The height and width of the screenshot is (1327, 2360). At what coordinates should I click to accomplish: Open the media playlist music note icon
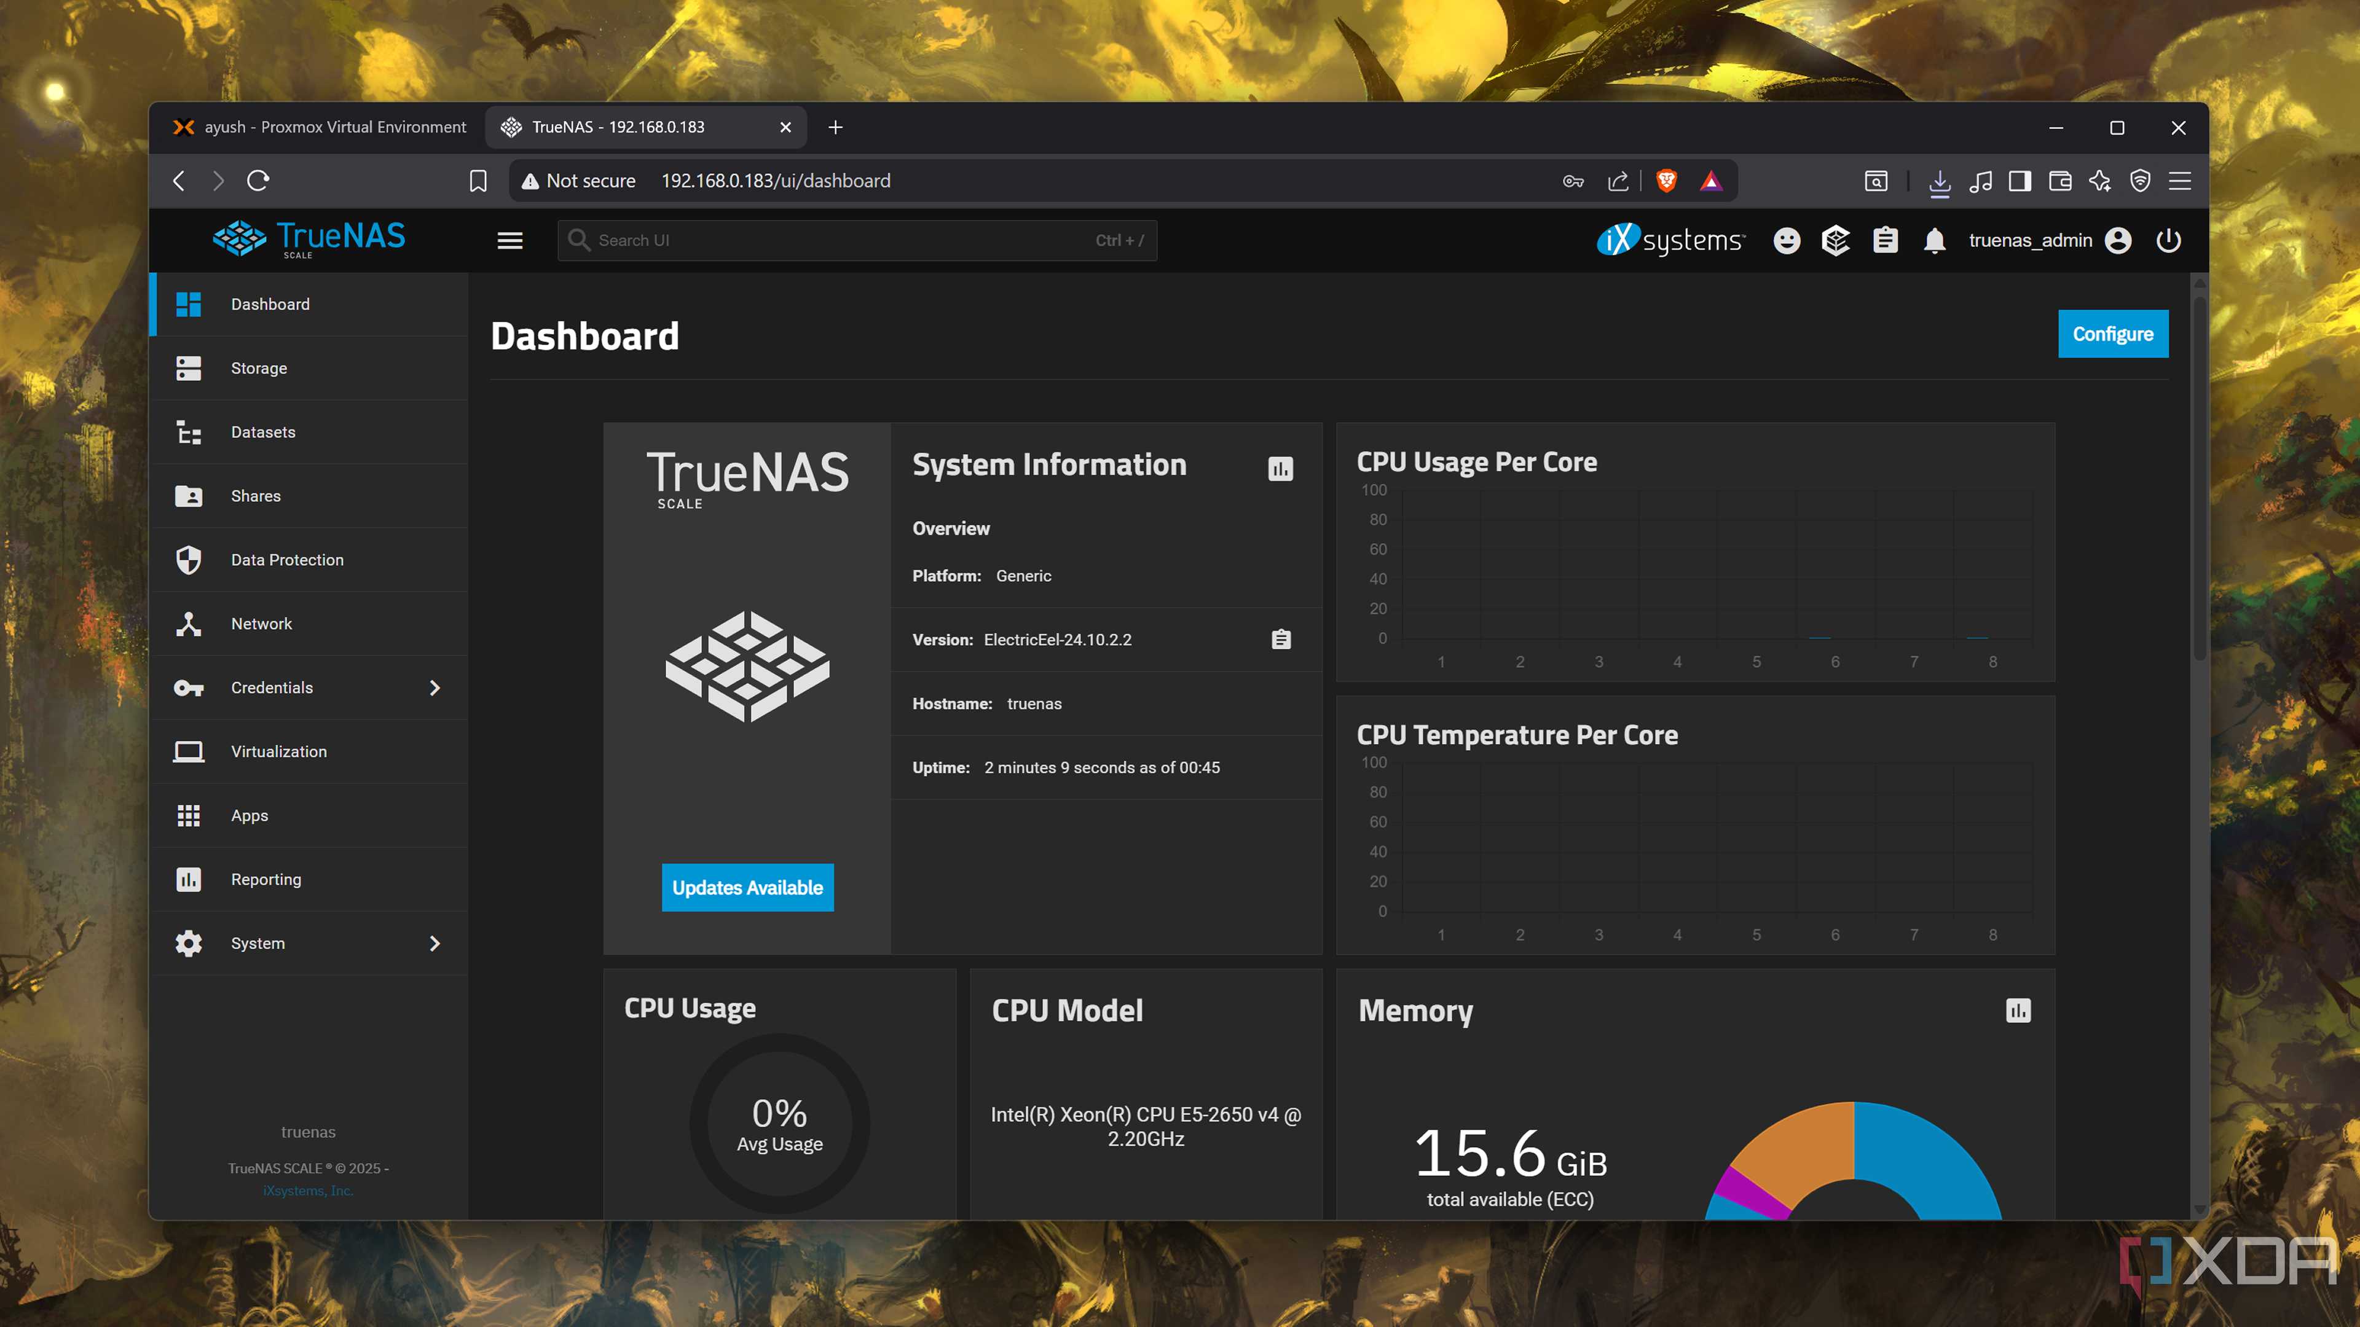pyautogui.click(x=1981, y=181)
